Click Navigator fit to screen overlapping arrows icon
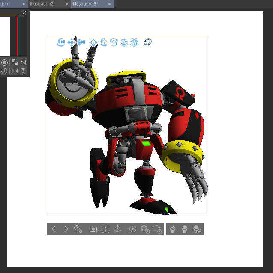This screenshot has width=273, height=273. (x=15, y=62)
